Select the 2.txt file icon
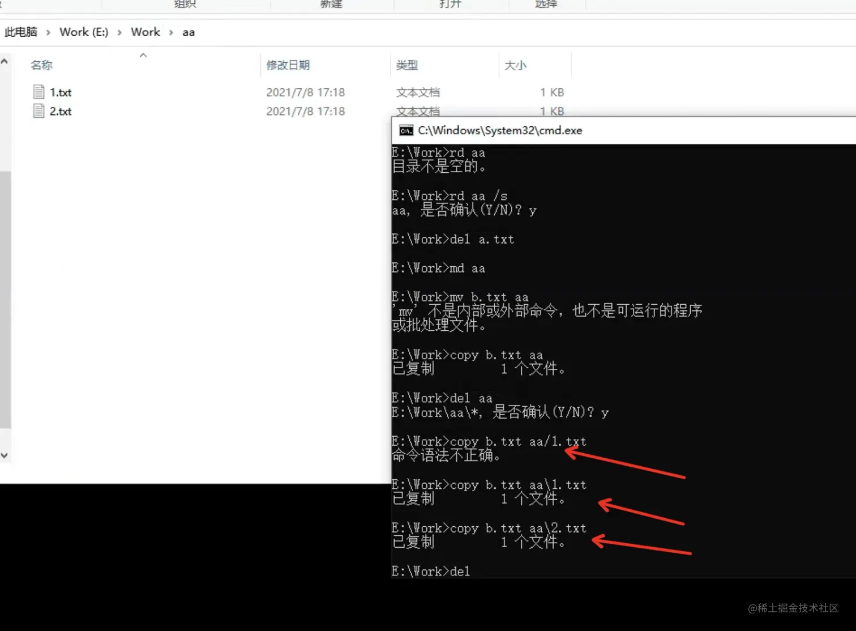 point(38,111)
